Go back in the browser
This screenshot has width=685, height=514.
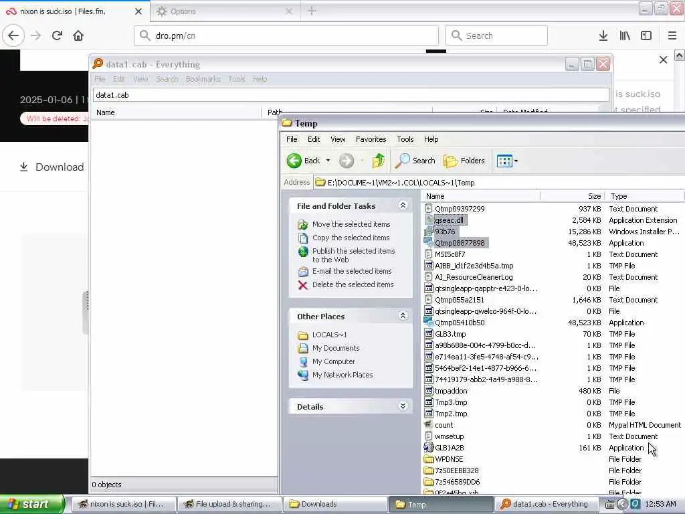(x=13, y=35)
